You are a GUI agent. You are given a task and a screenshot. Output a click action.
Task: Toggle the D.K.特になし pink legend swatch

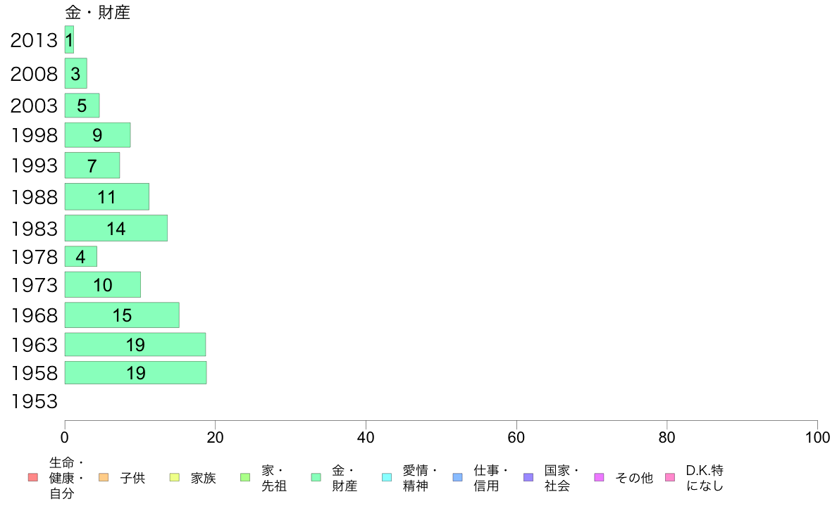[670, 477]
